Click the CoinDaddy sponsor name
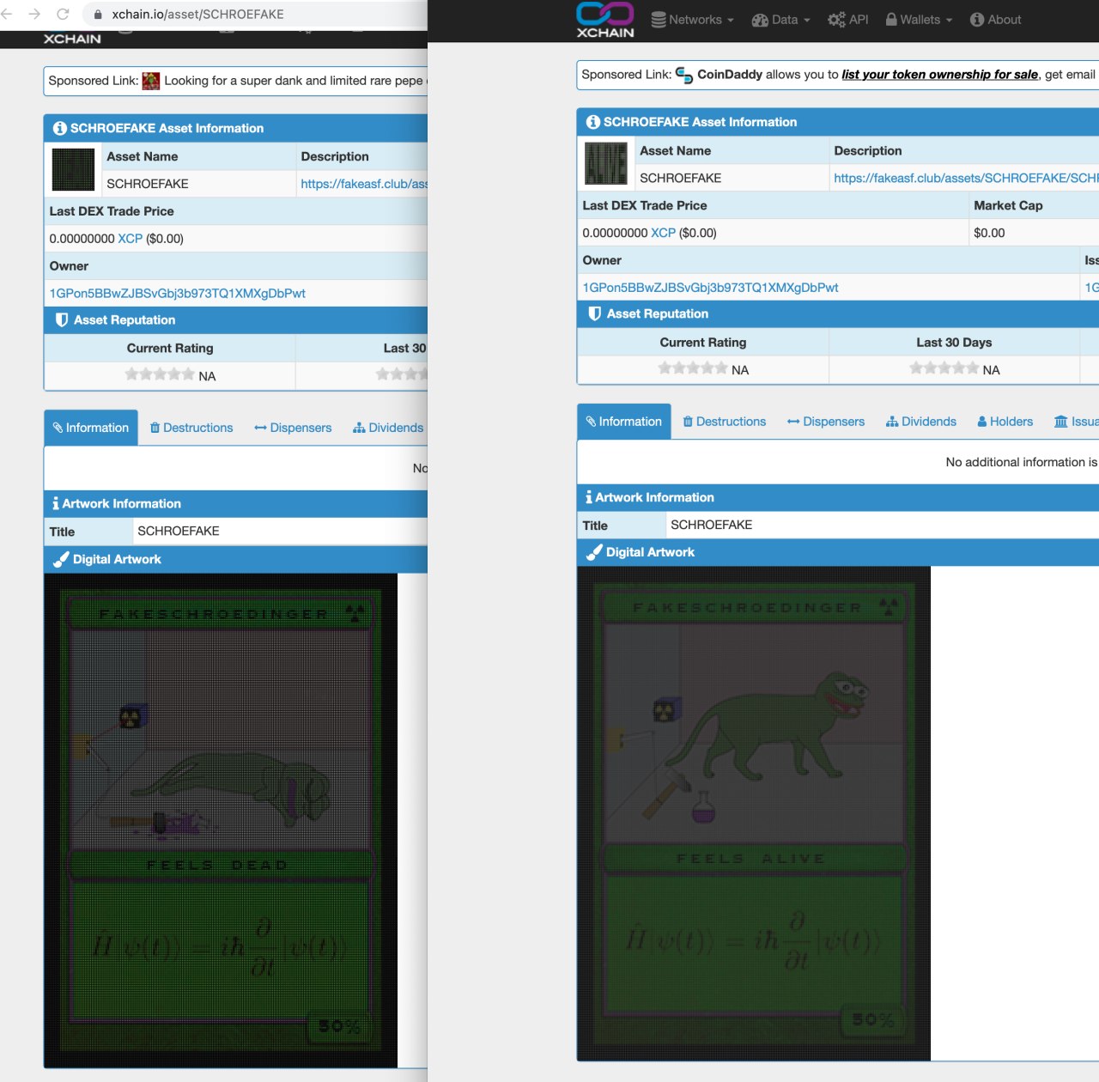The height and width of the screenshot is (1082, 1099). coord(730,75)
